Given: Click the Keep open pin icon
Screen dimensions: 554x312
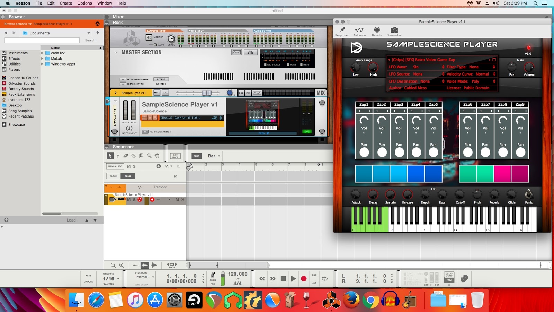Looking at the screenshot, I should tap(342, 30).
